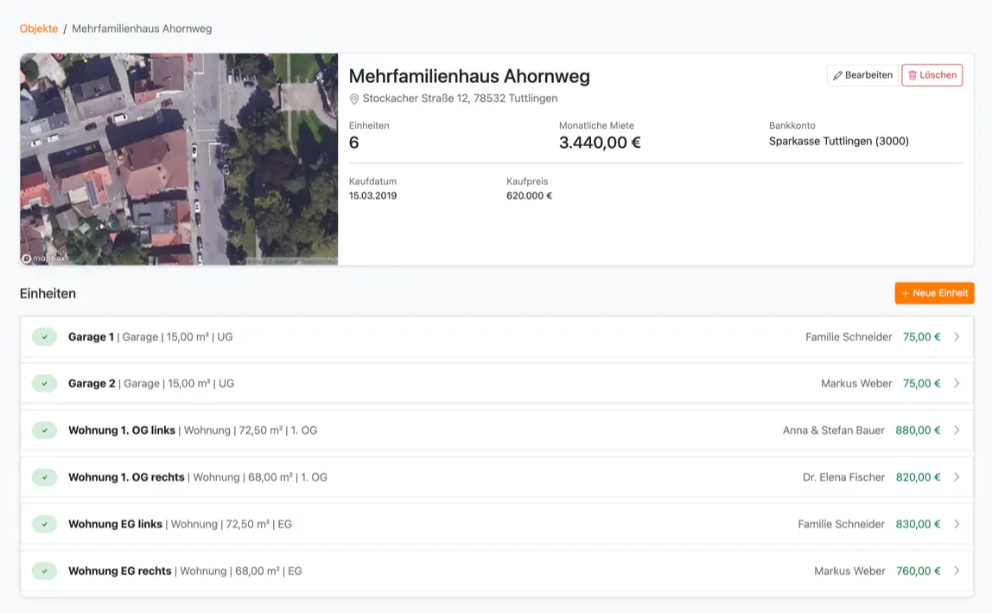Click the status badge of Wohnung EG rechts

[44, 571]
